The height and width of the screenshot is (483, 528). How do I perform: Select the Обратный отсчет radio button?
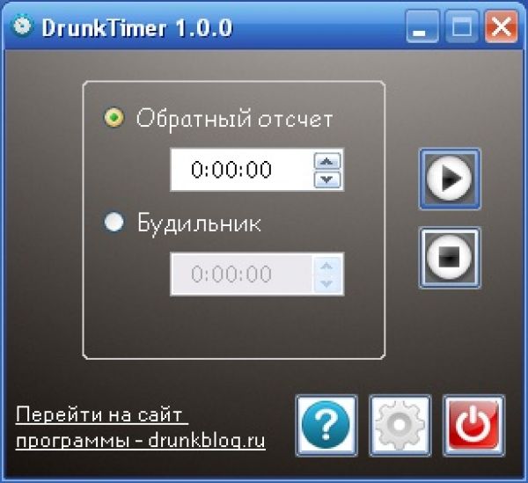pos(114,118)
